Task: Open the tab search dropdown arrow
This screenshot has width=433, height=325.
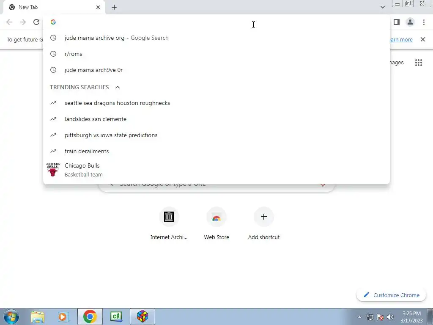Action: 382,7
